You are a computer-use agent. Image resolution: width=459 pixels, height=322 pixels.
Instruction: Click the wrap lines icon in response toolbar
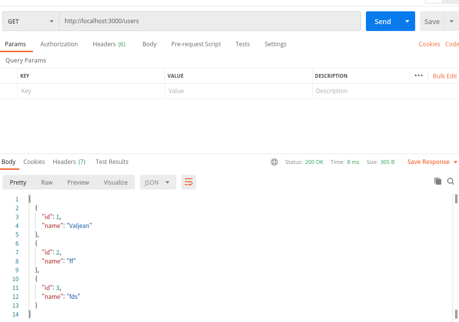[x=189, y=182]
